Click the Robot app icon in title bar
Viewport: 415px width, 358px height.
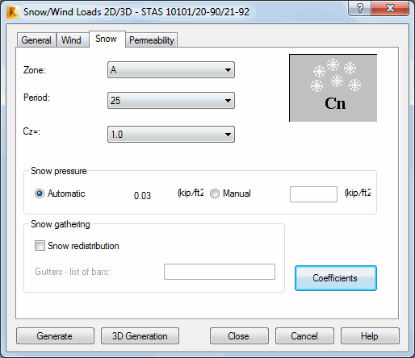13,12
